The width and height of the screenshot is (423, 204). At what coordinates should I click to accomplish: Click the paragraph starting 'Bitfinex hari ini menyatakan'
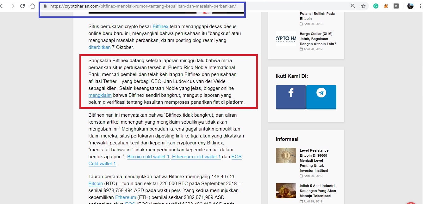[166, 139]
